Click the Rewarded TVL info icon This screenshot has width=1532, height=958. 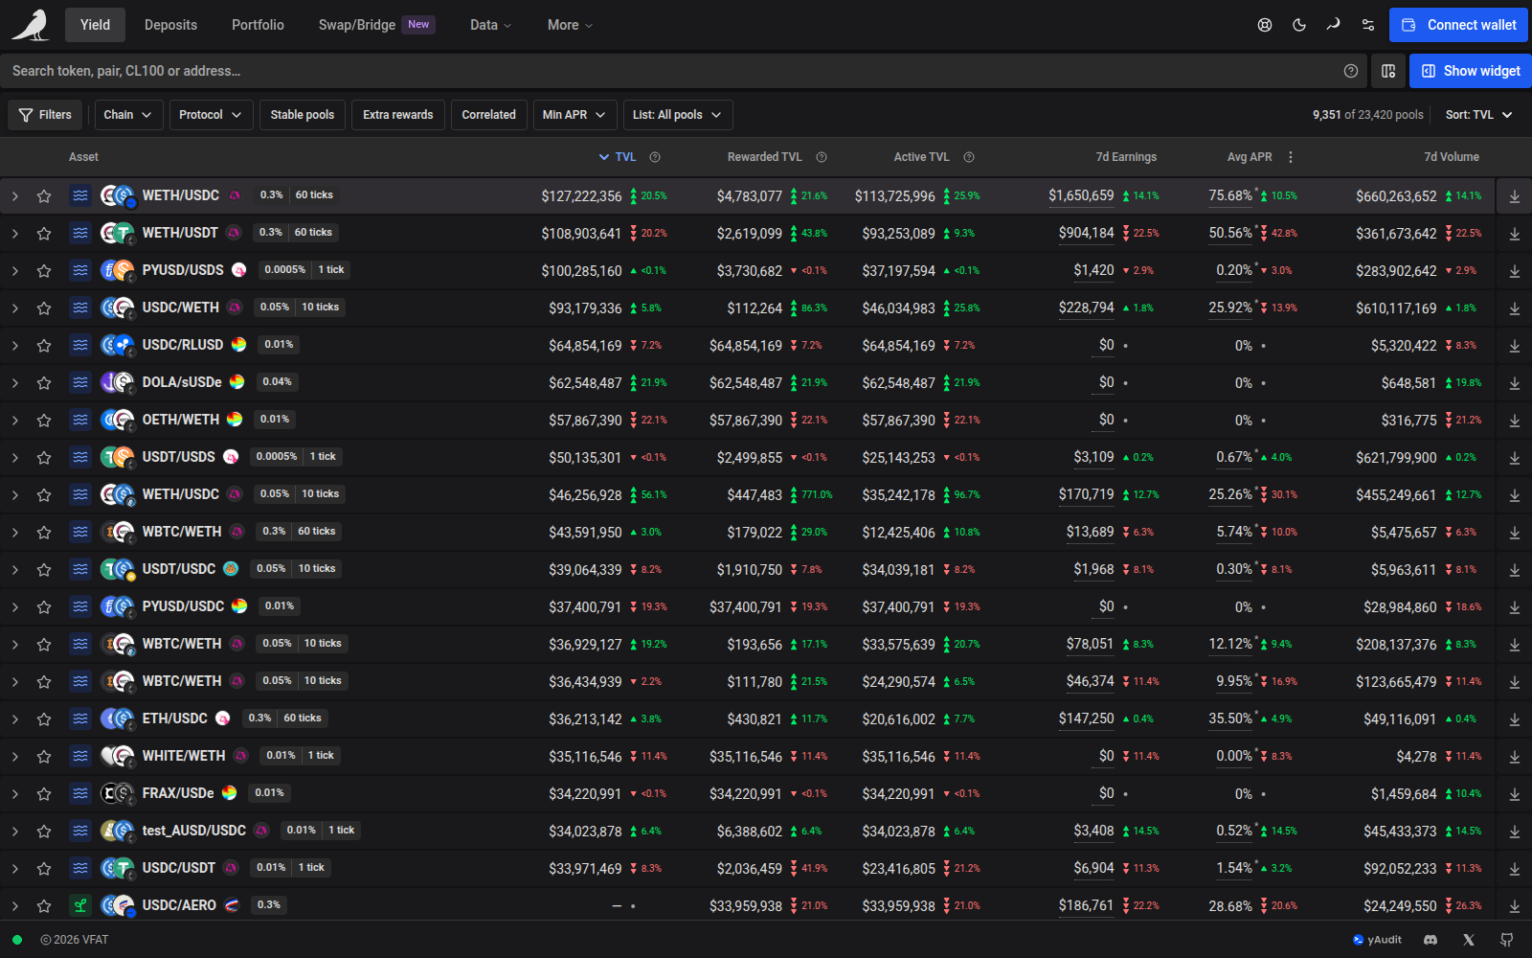point(822,157)
